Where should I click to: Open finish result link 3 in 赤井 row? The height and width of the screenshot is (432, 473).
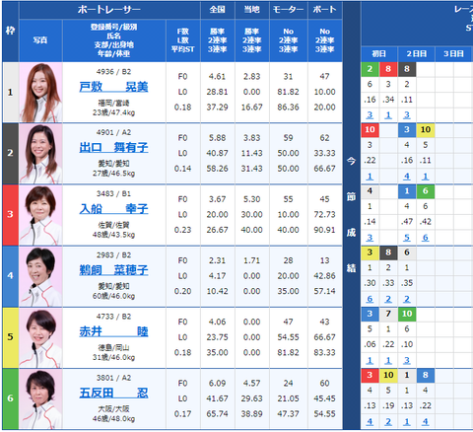click(x=407, y=360)
